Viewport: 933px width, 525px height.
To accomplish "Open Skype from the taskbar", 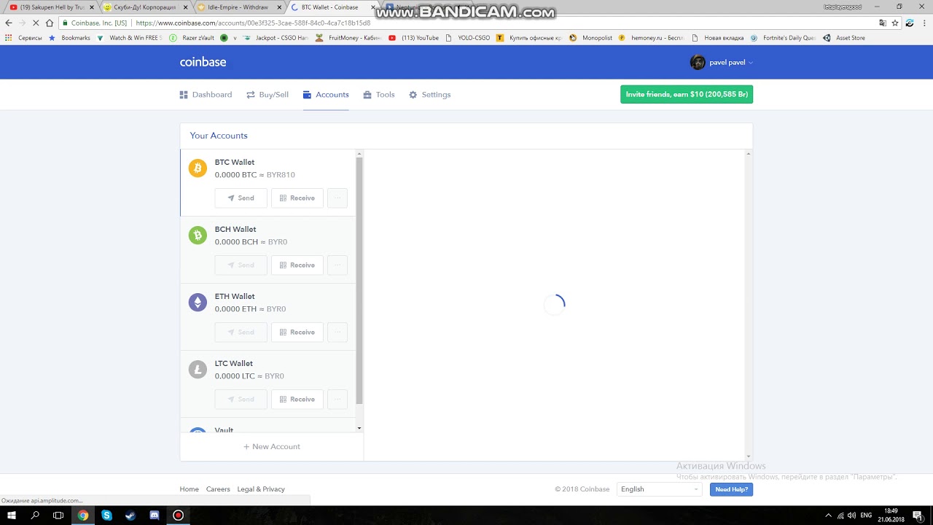I will coord(107,515).
